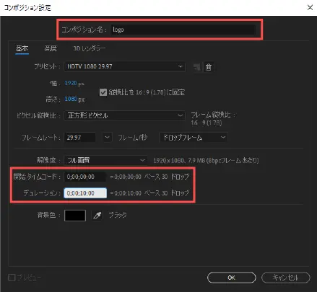
Task: Open the ドロップフレーム dropdown
Action: tap(193, 138)
